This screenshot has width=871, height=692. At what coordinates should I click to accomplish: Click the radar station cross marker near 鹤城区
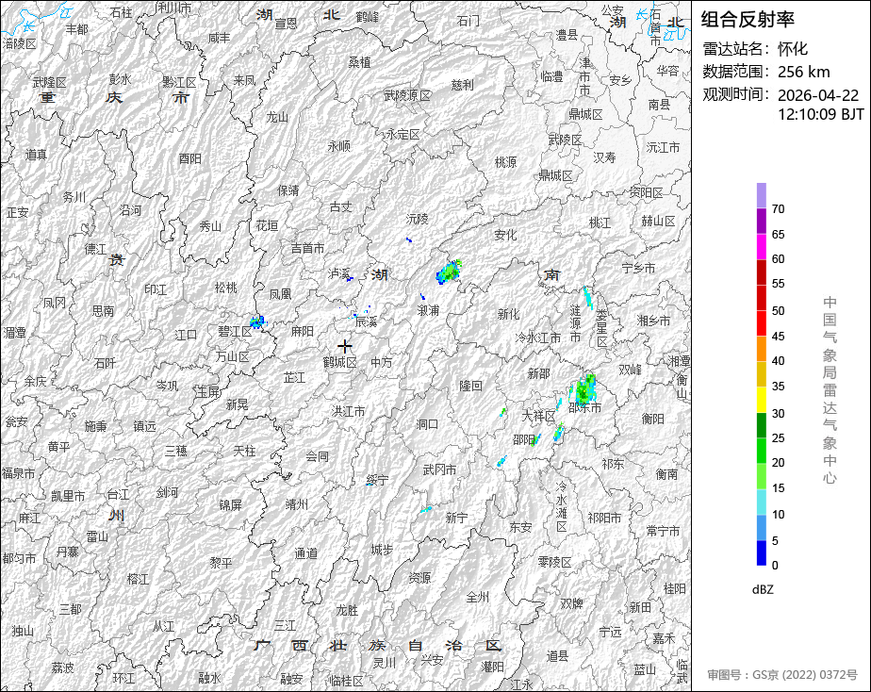point(345,347)
